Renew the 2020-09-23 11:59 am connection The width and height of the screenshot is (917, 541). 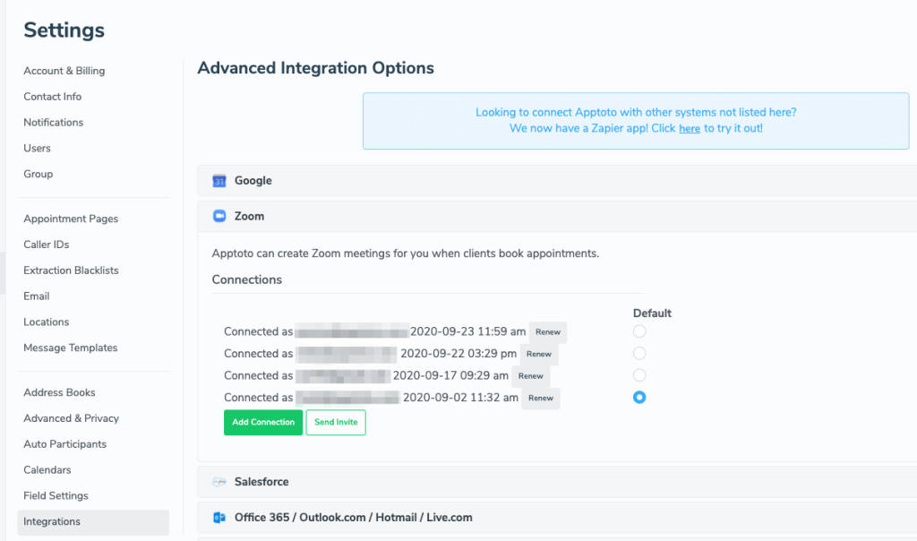click(548, 332)
